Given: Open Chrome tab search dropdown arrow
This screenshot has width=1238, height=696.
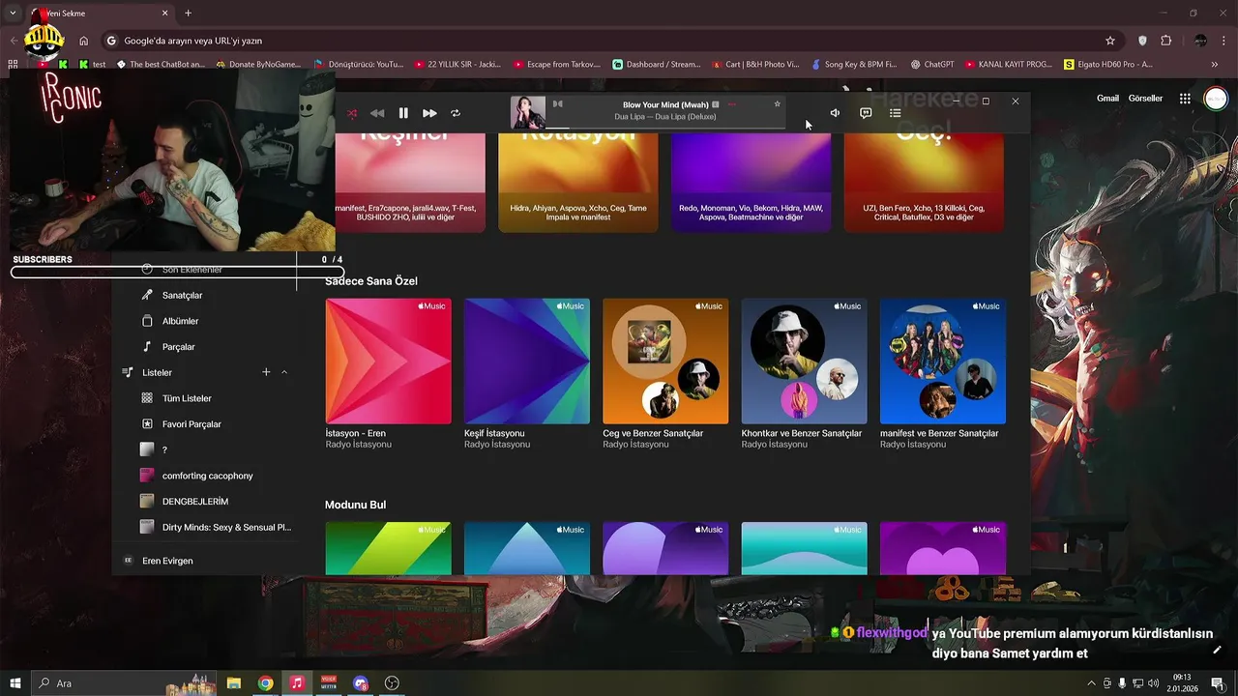Looking at the screenshot, I should [13, 14].
